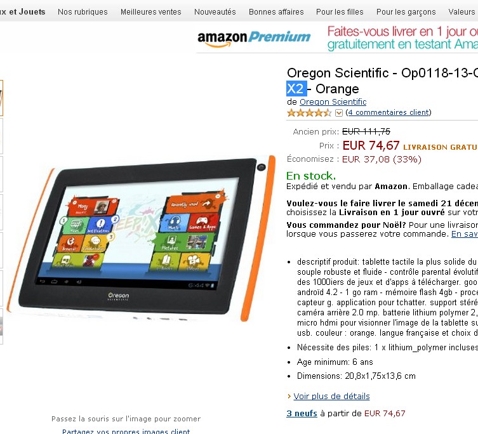Open Pour les filles category
This screenshot has height=434, width=478.
[340, 12]
